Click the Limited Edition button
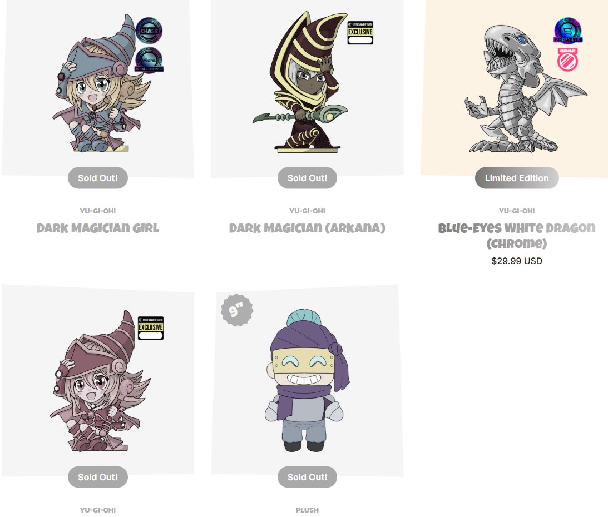The image size is (608, 517). (517, 178)
